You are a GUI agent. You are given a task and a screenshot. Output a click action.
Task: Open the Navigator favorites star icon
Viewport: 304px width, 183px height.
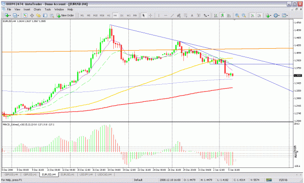(38, 15)
